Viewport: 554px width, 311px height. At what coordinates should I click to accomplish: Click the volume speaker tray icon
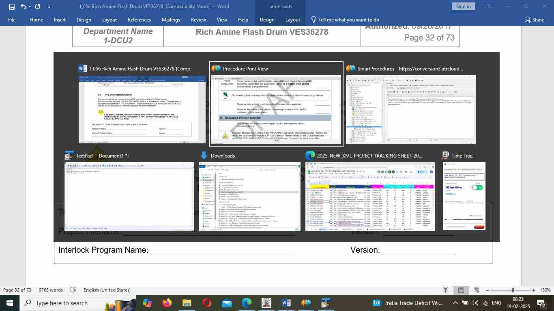475,303
